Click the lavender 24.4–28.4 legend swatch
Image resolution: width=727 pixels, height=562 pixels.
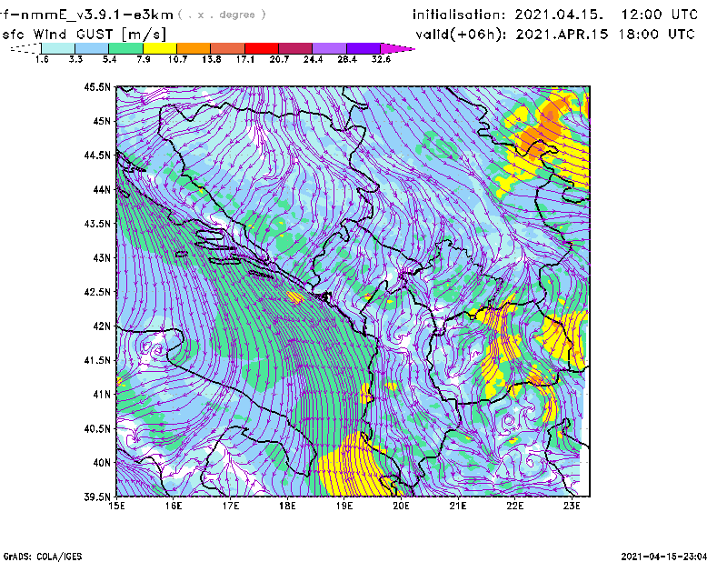[329, 48]
